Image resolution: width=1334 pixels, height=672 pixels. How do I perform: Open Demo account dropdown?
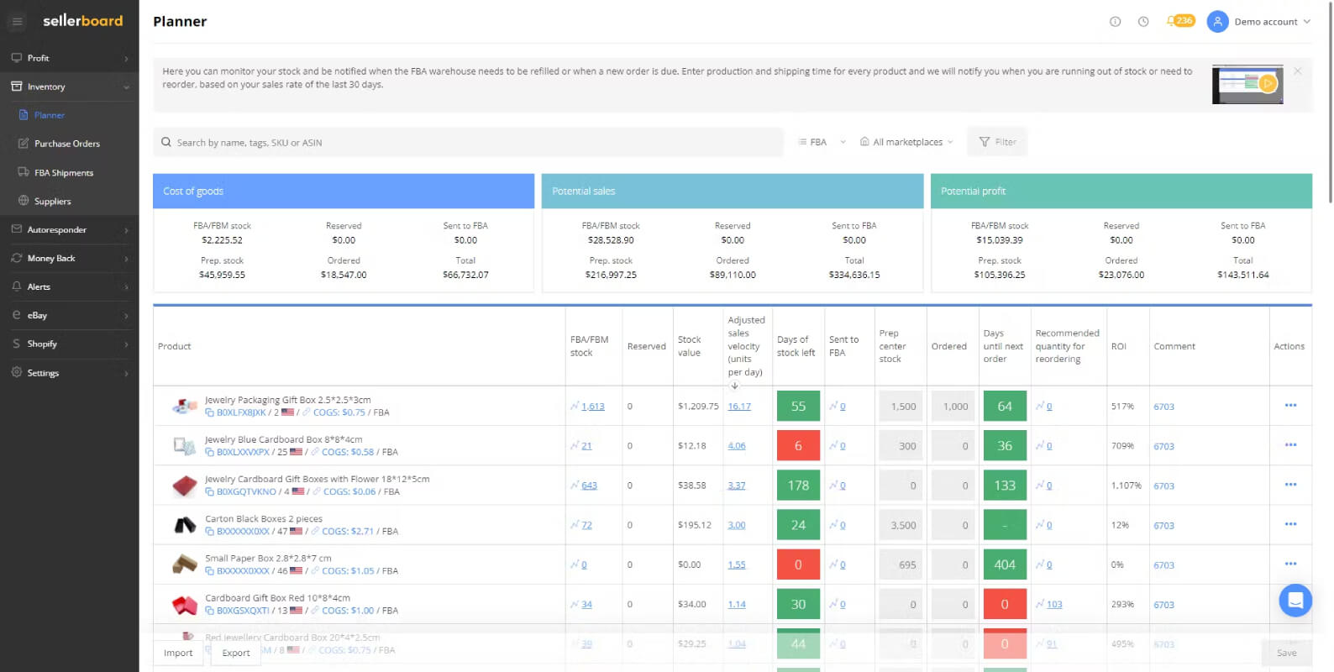(1272, 22)
